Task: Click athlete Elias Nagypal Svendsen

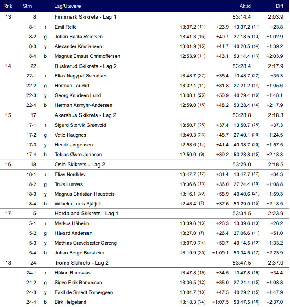Action: pyautogui.click(x=81, y=76)
